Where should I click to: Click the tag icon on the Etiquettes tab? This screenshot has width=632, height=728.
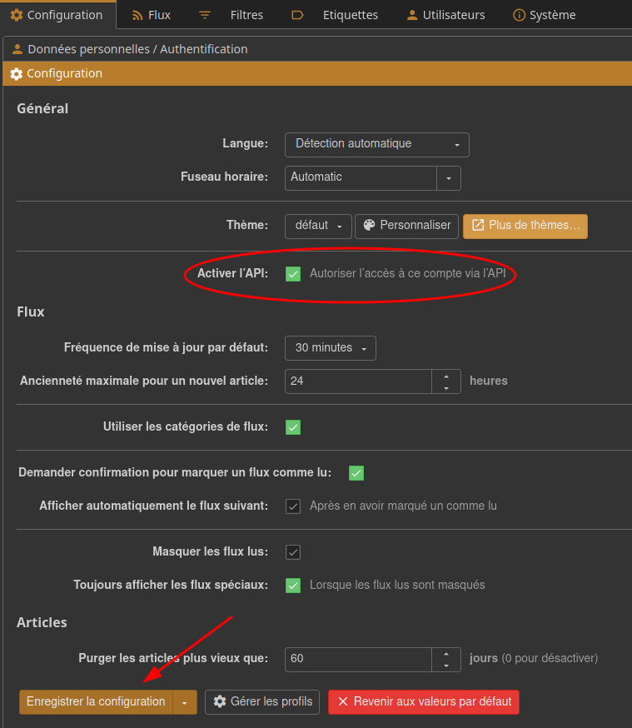tap(298, 15)
